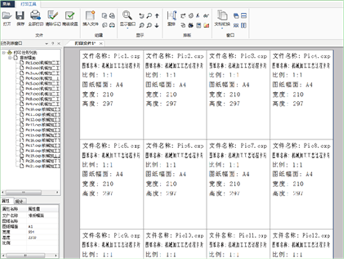Close the task list side panel

[58, 44]
